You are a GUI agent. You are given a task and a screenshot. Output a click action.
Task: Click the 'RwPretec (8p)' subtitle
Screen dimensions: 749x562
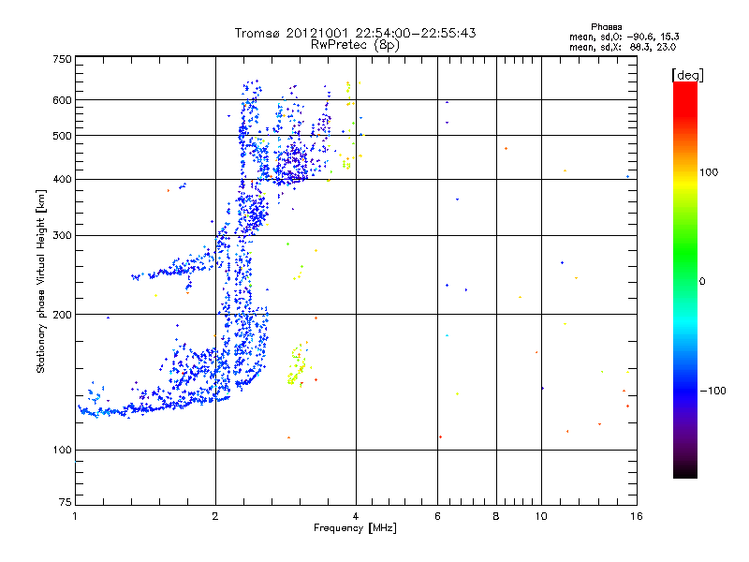coord(355,45)
